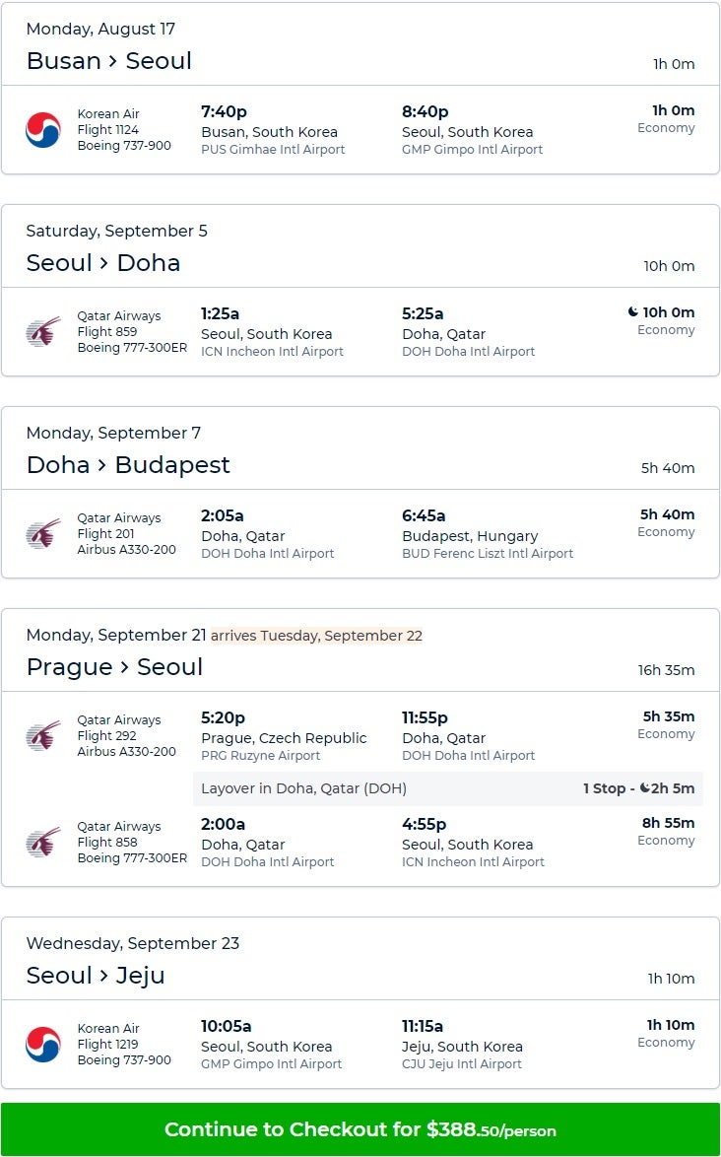Click the moon icon in the Doha layover bar

tap(645, 788)
